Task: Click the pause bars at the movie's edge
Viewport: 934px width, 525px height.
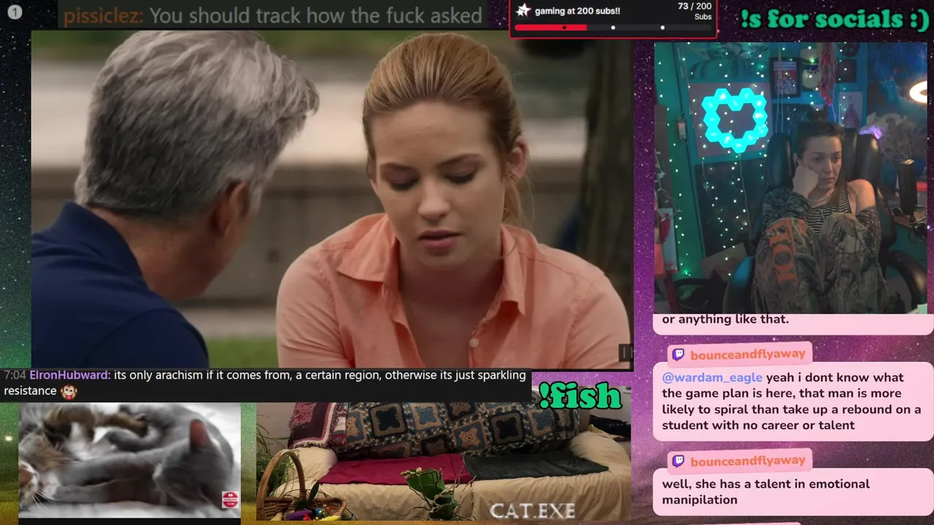Action: [x=625, y=353]
